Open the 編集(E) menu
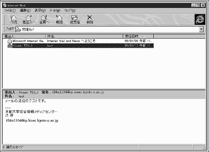The height and width of the screenshot is (152, 209). (25, 10)
